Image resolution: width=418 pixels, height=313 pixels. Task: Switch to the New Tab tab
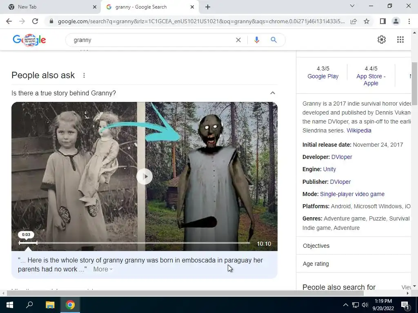[x=50, y=7]
